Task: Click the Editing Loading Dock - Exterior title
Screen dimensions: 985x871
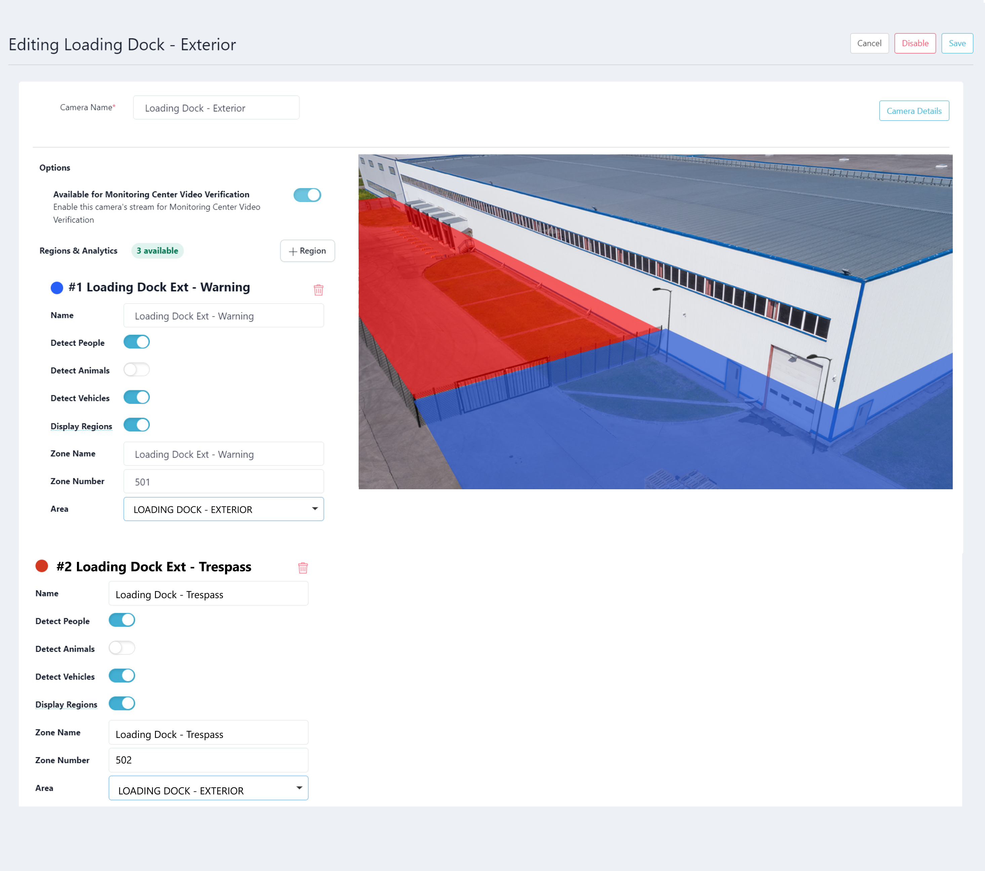Action: click(x=122, y=44)
